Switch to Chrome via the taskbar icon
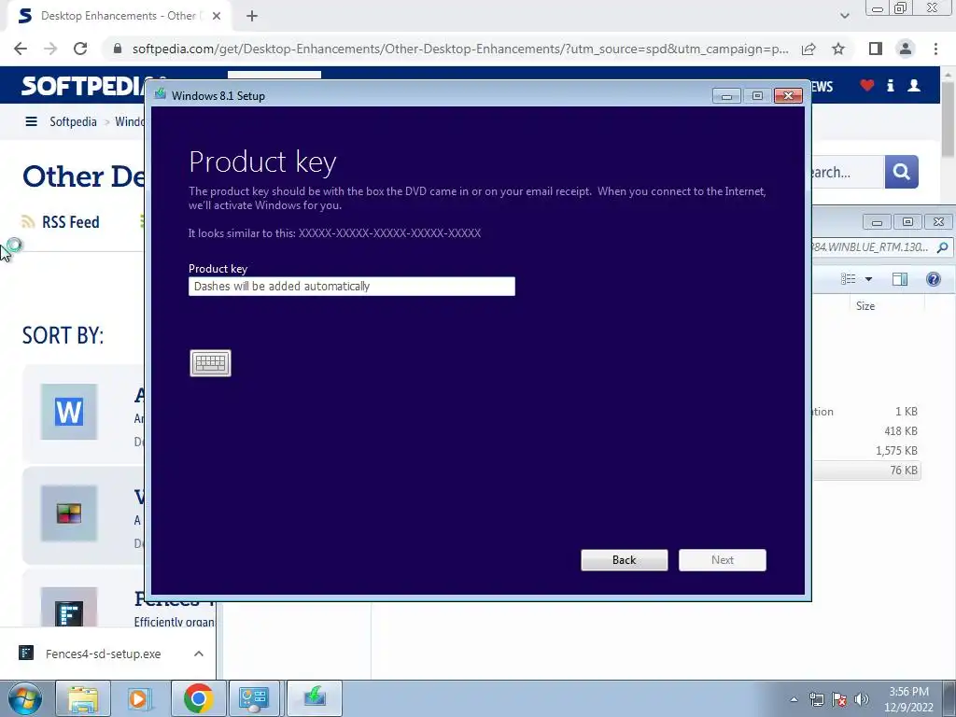956x717 pixels. coord(198,698)
